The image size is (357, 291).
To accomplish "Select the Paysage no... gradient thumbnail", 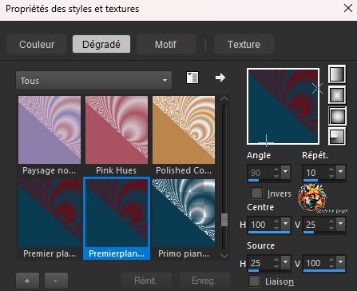I will point(50,130).
